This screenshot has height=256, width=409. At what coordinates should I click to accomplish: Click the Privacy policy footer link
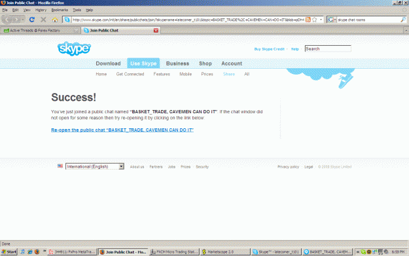tap(288, 167)
